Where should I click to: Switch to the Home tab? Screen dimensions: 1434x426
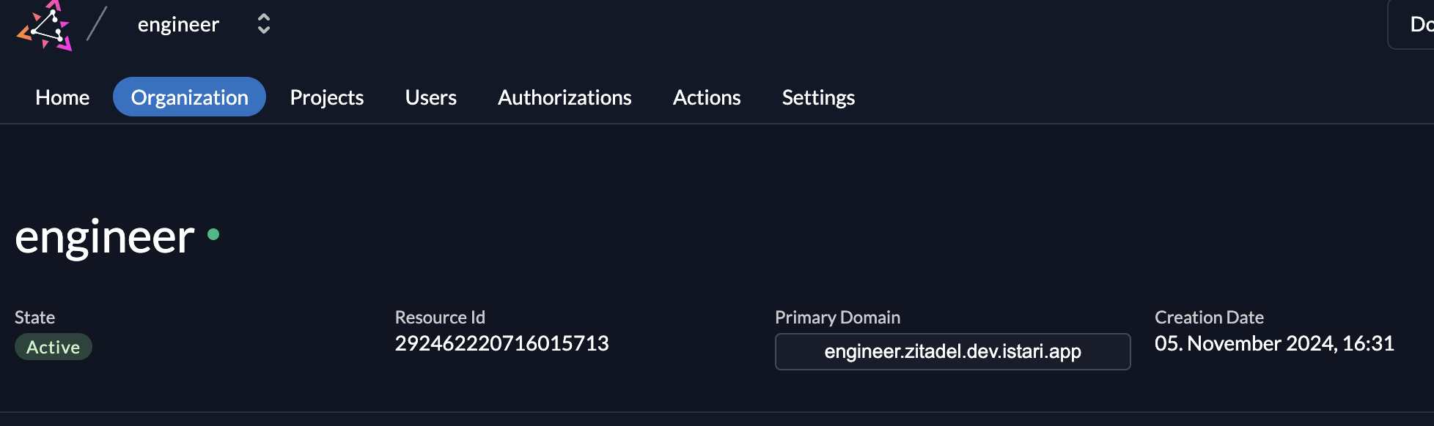[62, 97]
